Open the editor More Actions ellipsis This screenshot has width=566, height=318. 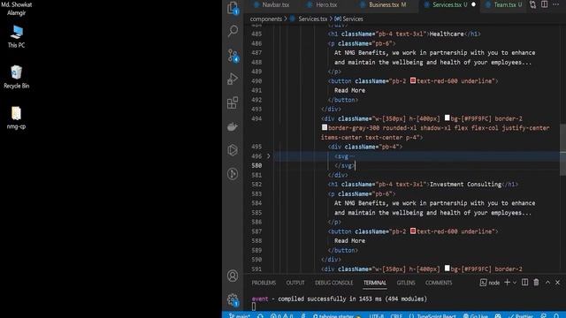coord(556,4)
